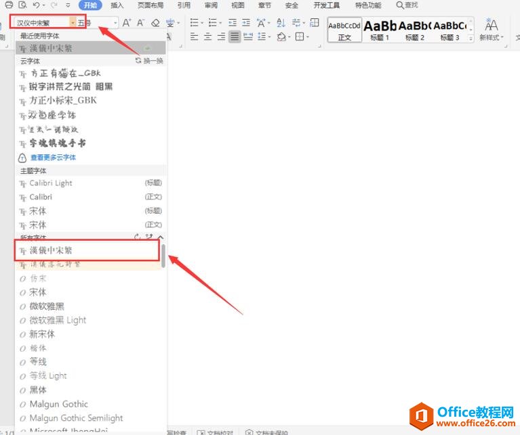Click the distributed alignment icon

(x=248, y=37)
